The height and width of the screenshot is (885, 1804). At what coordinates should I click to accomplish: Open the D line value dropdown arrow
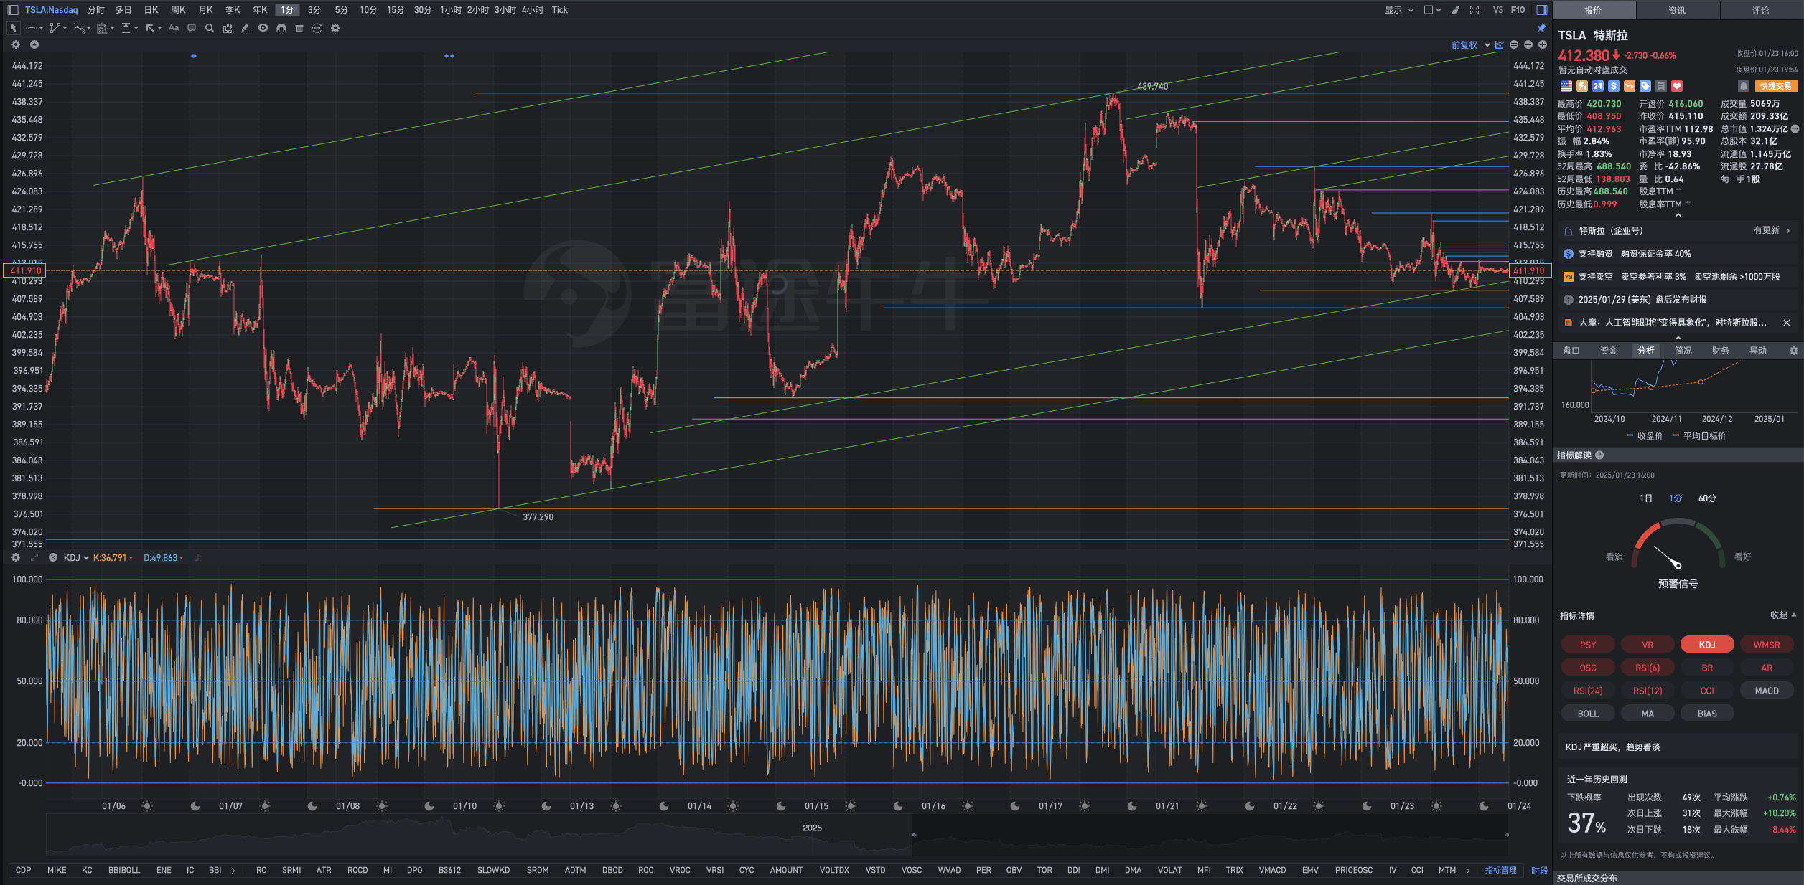click(182, 558)
